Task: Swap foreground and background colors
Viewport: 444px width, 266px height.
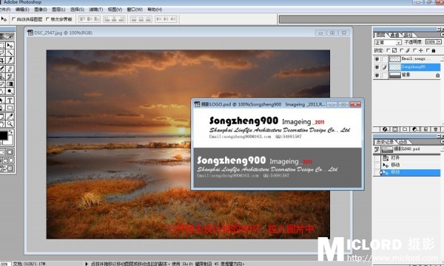Action: tap(11, 132)
